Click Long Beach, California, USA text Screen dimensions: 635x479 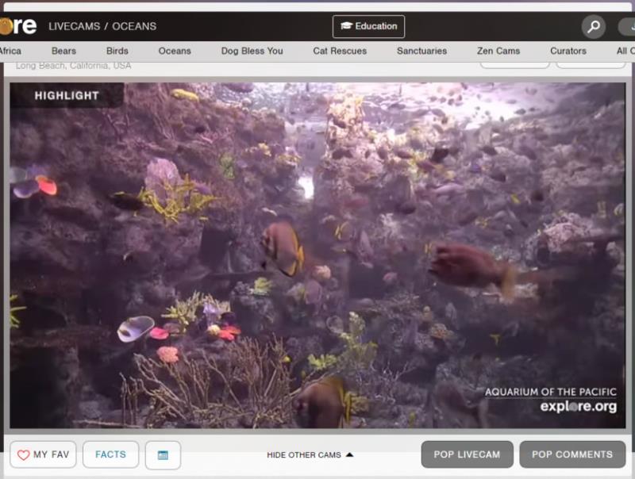pos(73,66)
